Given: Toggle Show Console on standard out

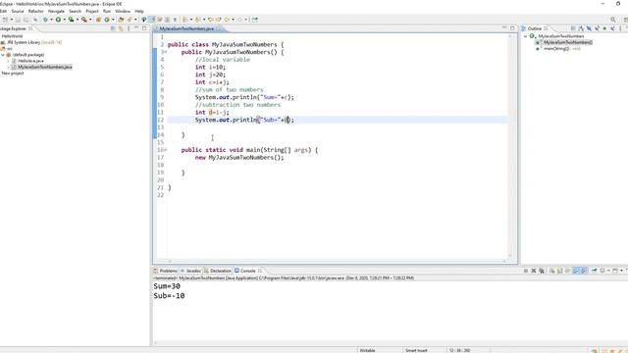Looking at the screenshot, I should 576,271.
